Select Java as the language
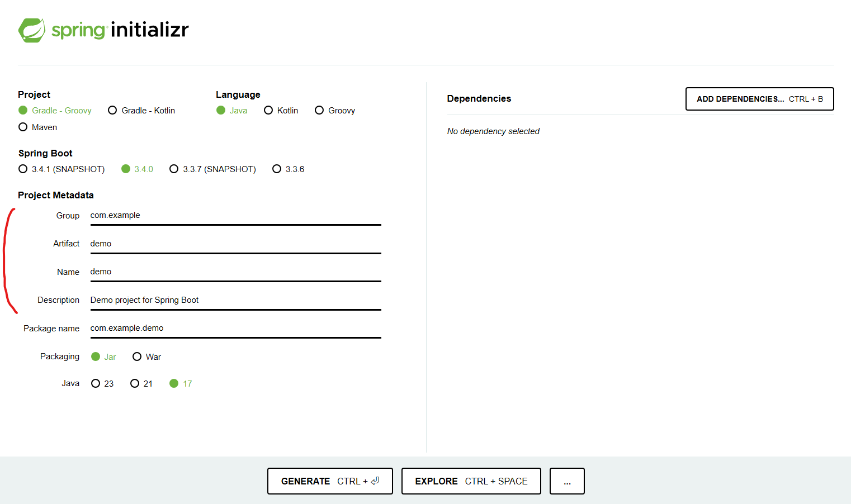Screen dimensions: 851x504 [232, 111]
